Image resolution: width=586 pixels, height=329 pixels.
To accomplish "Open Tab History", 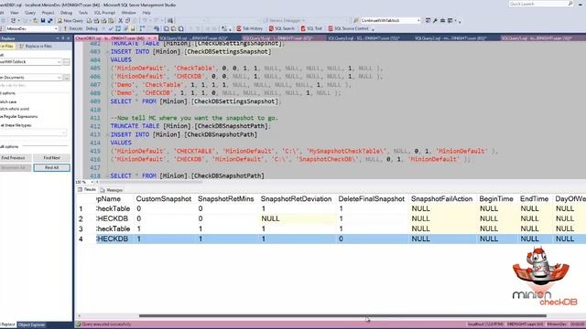I will 250,28.
